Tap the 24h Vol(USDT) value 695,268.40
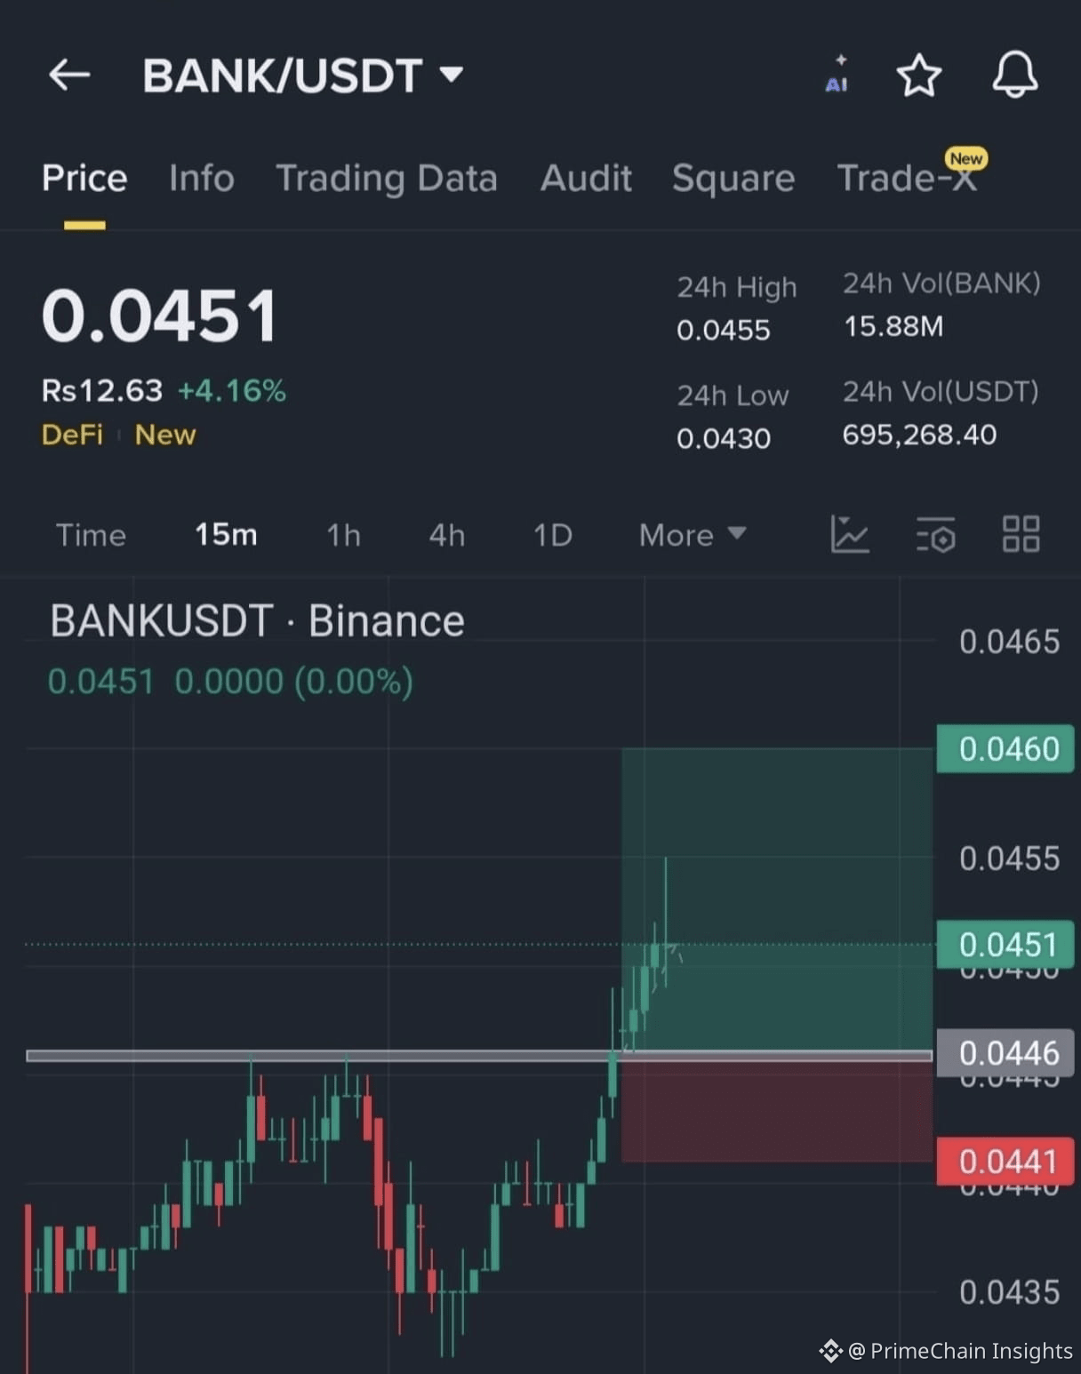 pos(919,435)
